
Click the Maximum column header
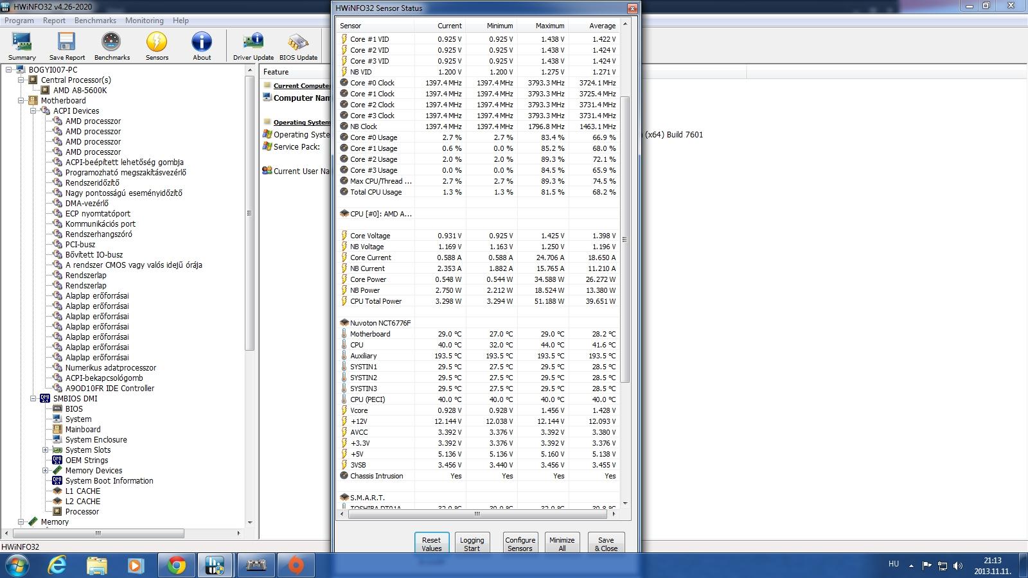[543, 26]
